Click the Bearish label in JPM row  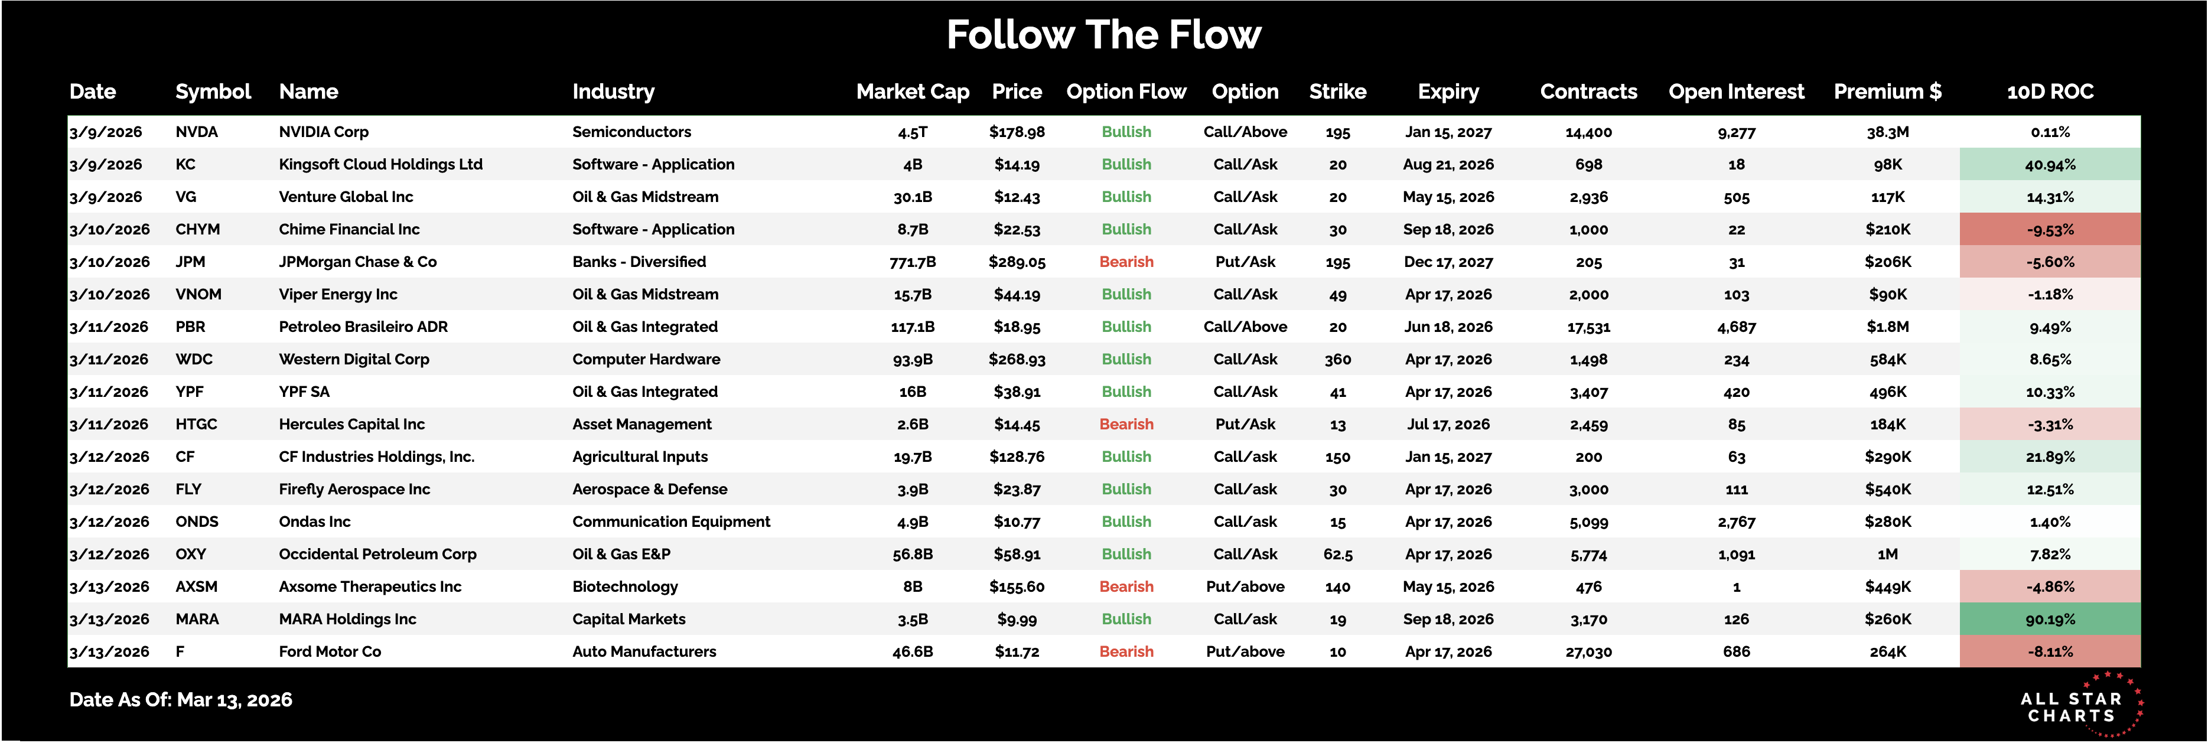point(1125,262)
